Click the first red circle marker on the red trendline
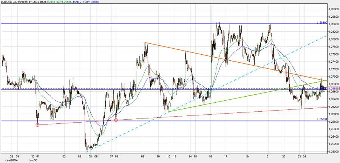 click(37, 125)
